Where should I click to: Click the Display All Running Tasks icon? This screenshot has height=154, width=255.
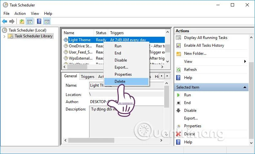click(178, 38)
